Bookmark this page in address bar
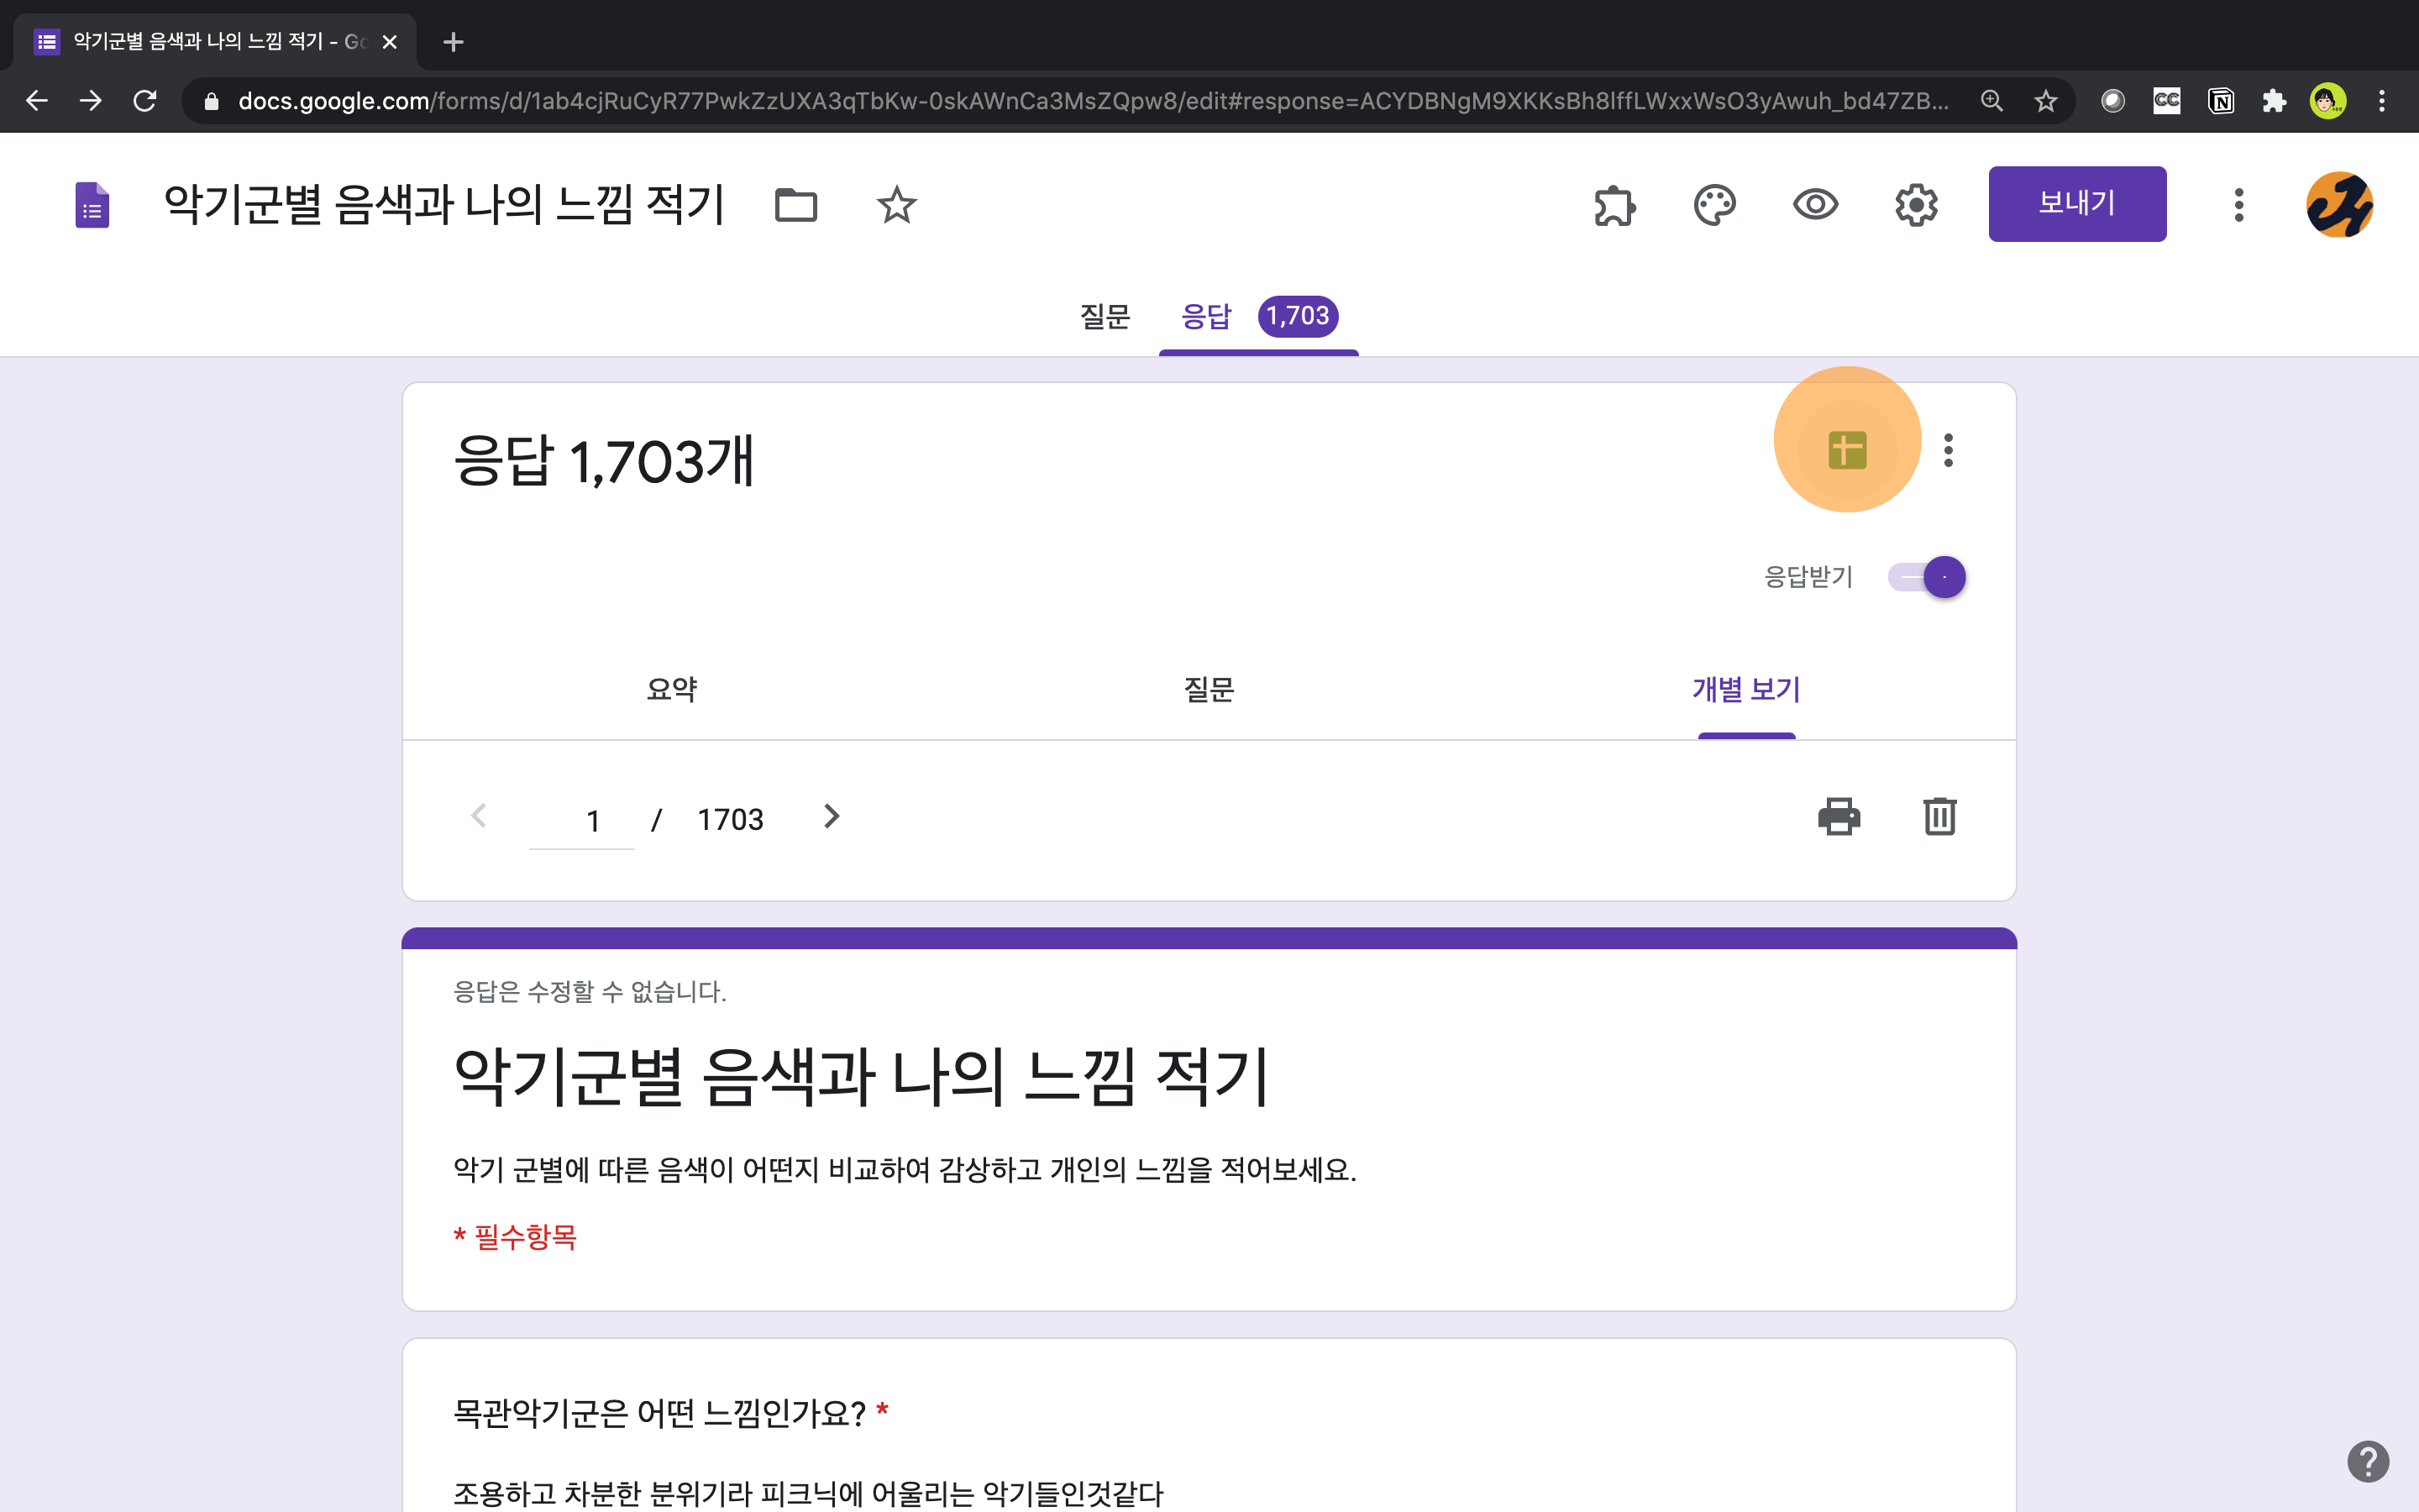Image resolution: width=2419 pixels, height=1512 pixels. [x=2045, y=101]
